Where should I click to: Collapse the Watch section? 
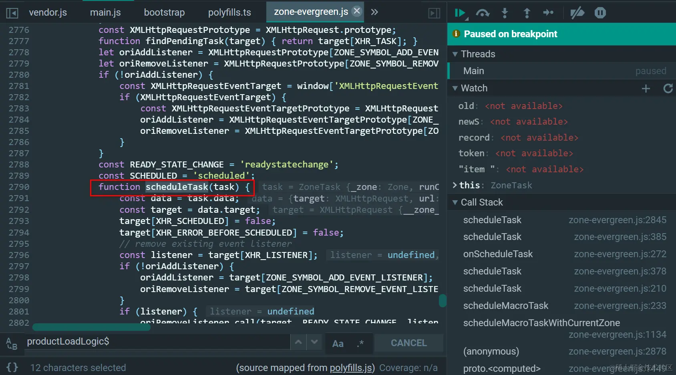[455, 88]
